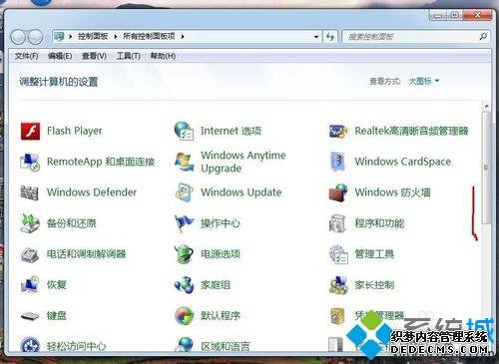
Task: Open the 帮助(H) menu
Action: (163, 56)
